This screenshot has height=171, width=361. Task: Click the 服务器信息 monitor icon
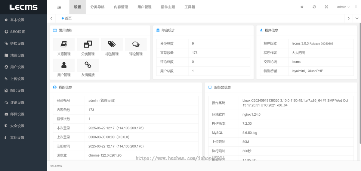tap(210, 87)
